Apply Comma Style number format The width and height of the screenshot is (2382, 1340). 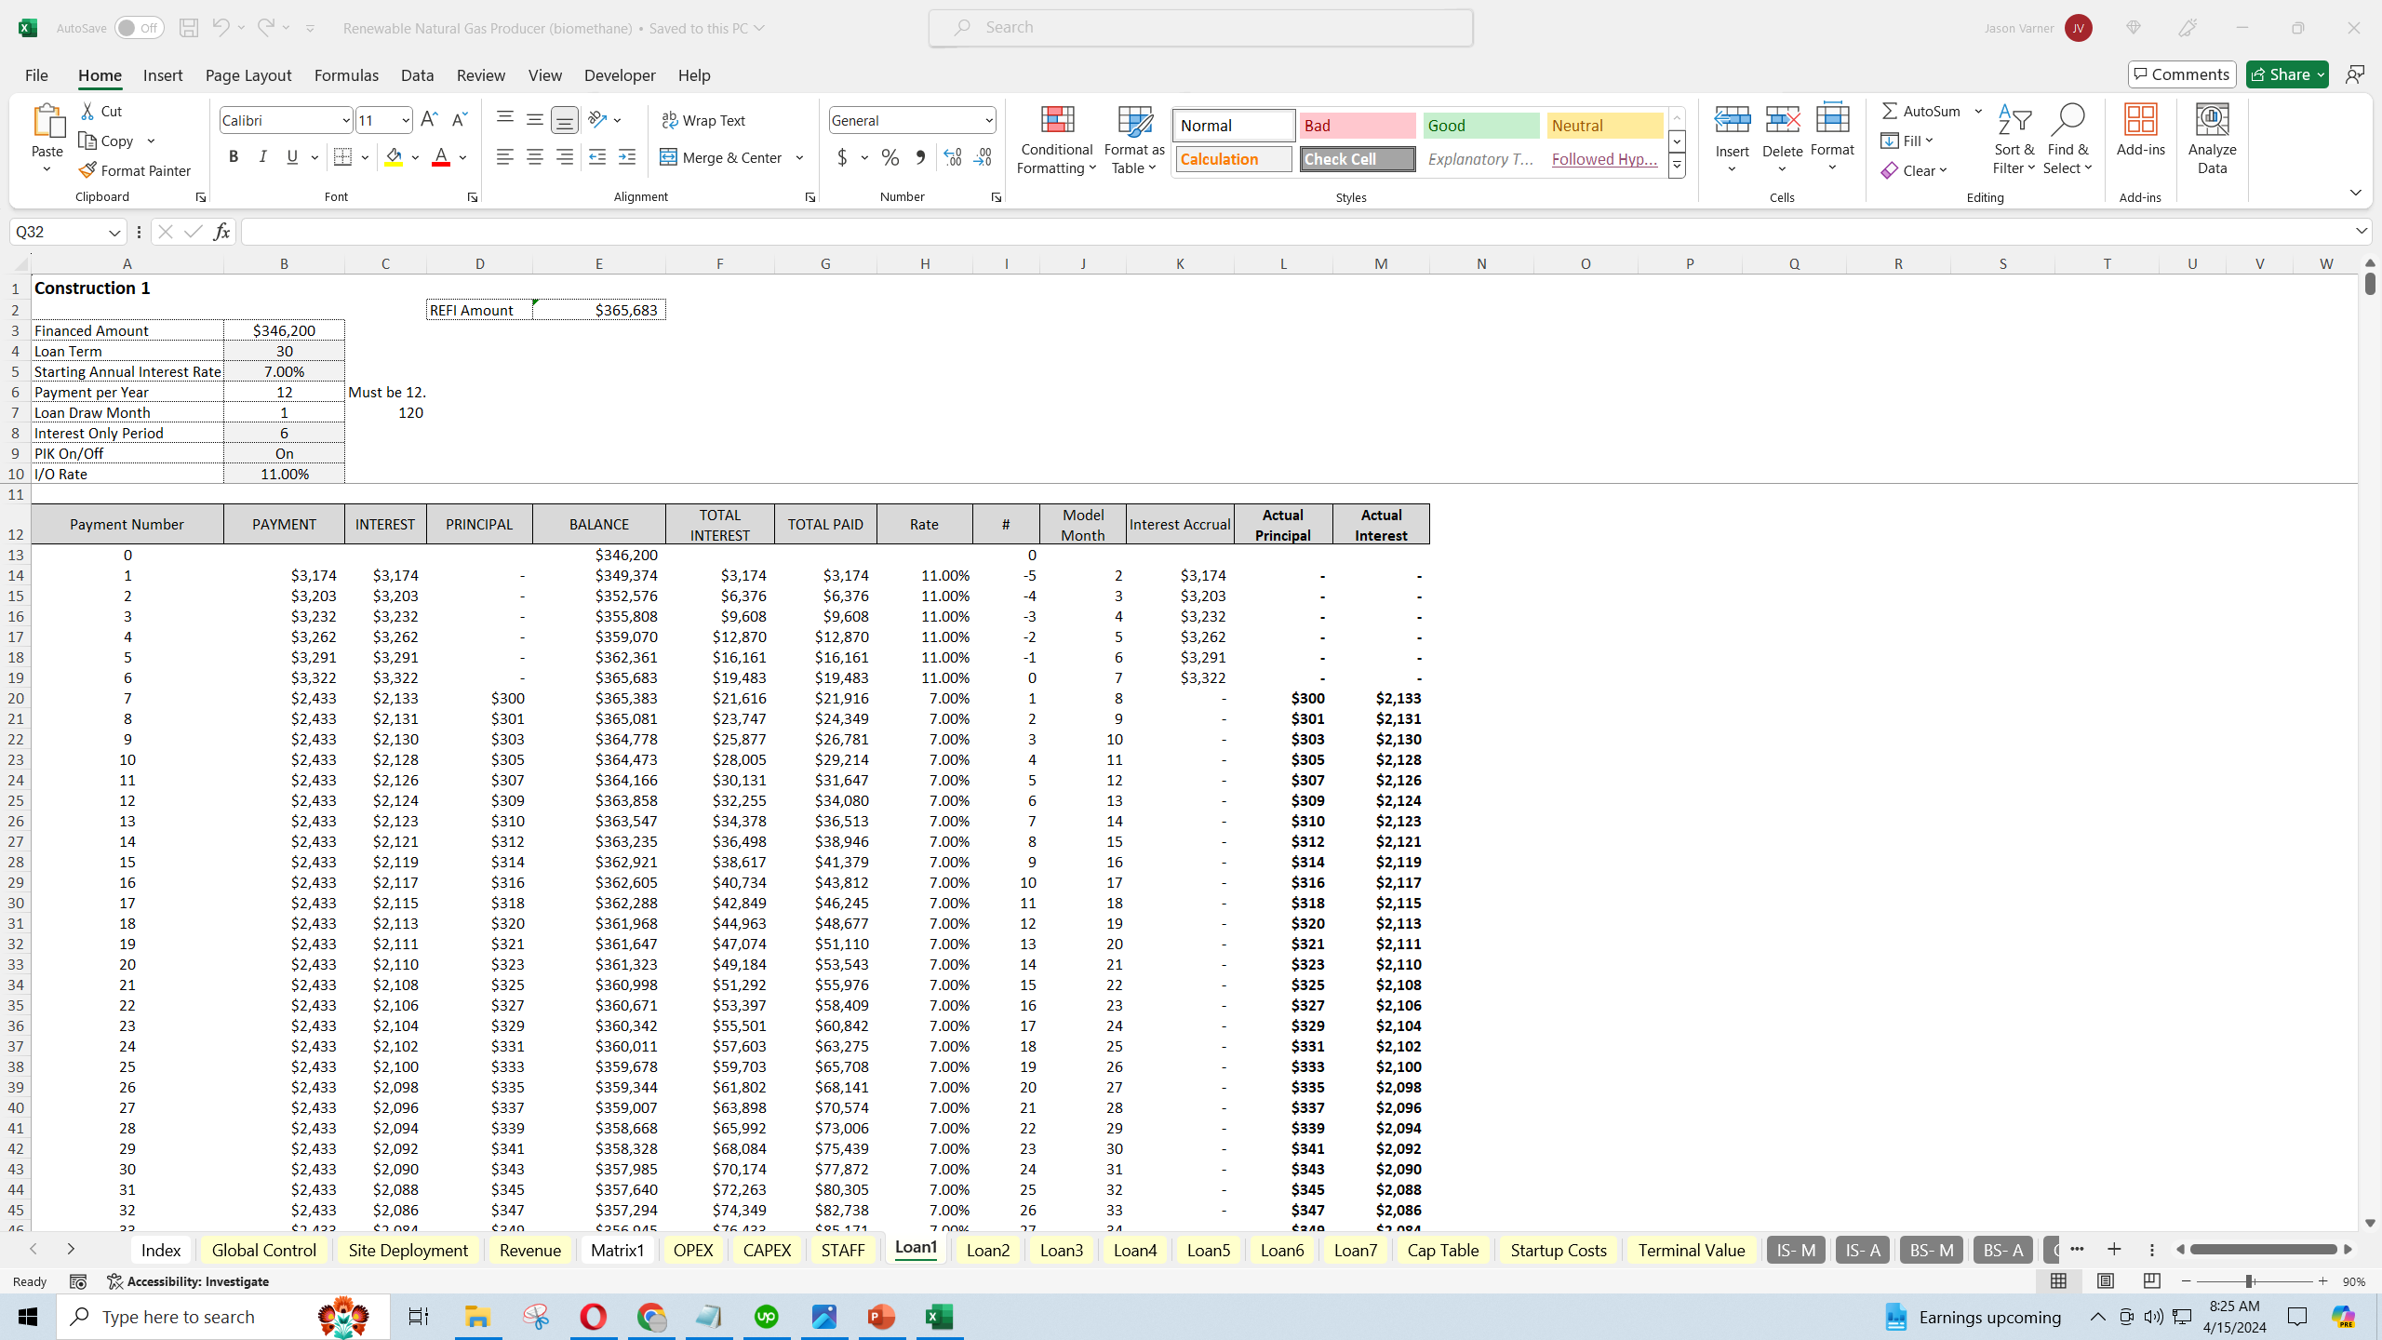(920, 157)
